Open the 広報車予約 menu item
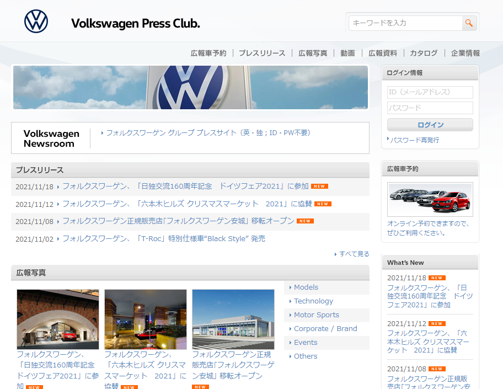The image size is (503, 389). click(x=208, y=53)
